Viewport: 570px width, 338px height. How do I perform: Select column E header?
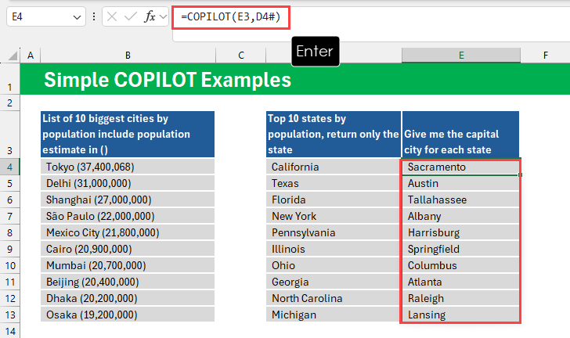[461, 56]
